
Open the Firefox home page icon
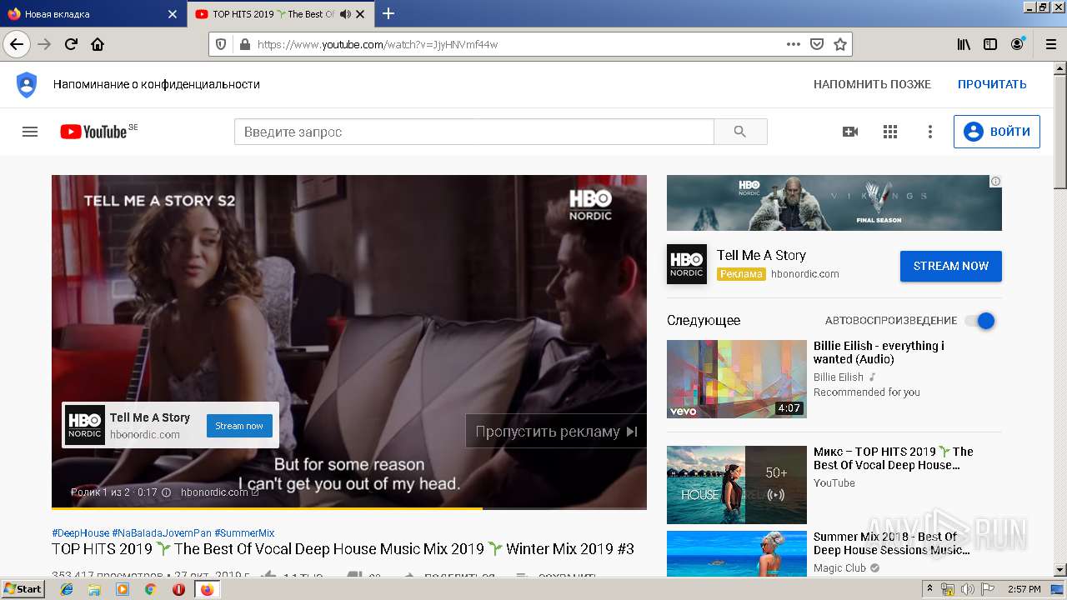[98, 44]
